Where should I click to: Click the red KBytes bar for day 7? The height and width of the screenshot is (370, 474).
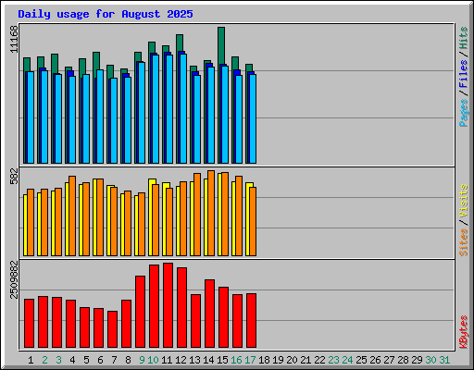pos(112,329)
